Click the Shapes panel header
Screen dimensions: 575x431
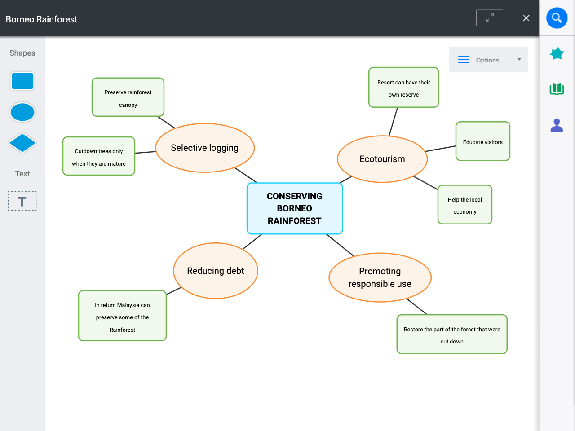(22, 53)
